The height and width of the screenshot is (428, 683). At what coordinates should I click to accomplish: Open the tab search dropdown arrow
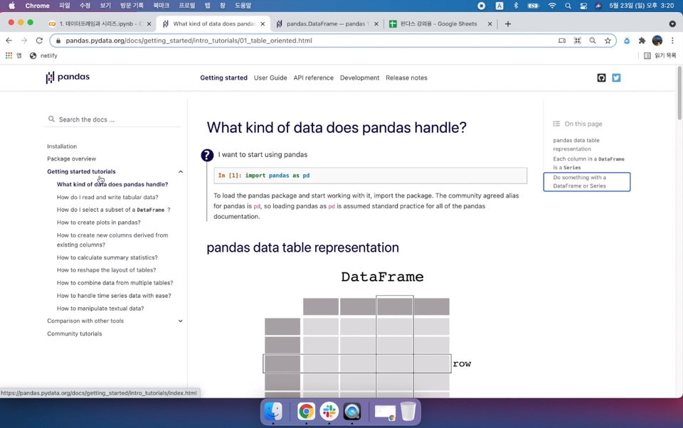672,24
